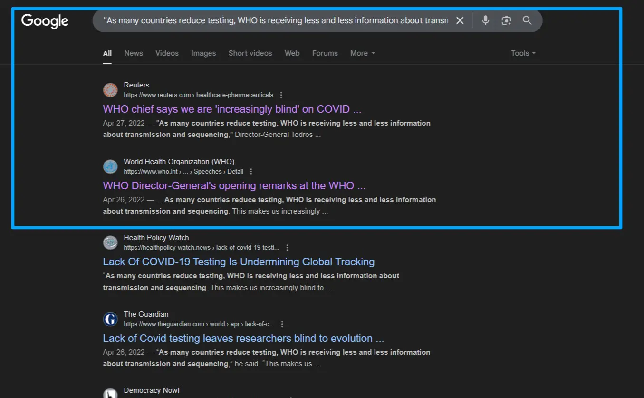Click the Health Policy Watch favicon
Screen dimensions: 644x398
(x=110, y=243)
